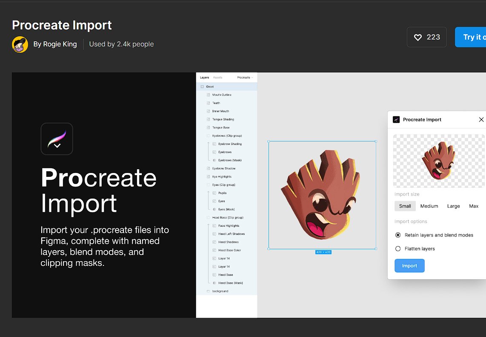Select the Pupils layer name
The height and width of the screenshot is (337, 486).
click(x=223, y=193)
